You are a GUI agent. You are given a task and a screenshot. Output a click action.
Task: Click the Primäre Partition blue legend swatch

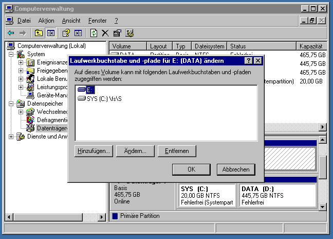[115, 216]
